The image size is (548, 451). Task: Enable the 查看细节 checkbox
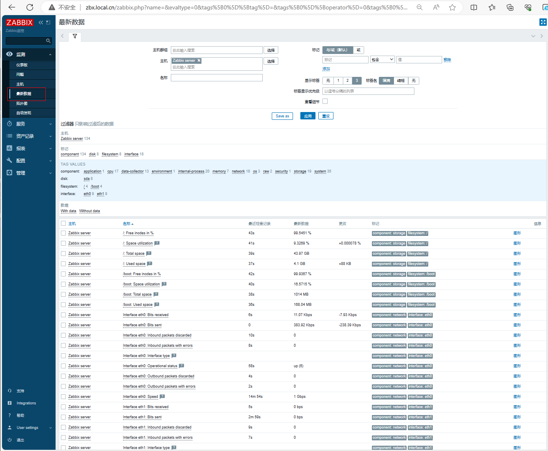coord(325,101)
